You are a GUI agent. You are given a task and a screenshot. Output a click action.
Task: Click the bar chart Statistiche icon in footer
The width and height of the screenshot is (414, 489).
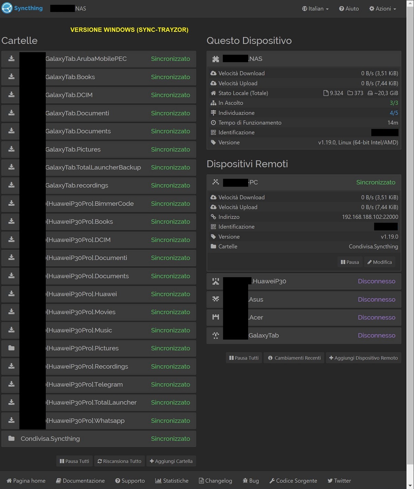[x=158, y=481]
